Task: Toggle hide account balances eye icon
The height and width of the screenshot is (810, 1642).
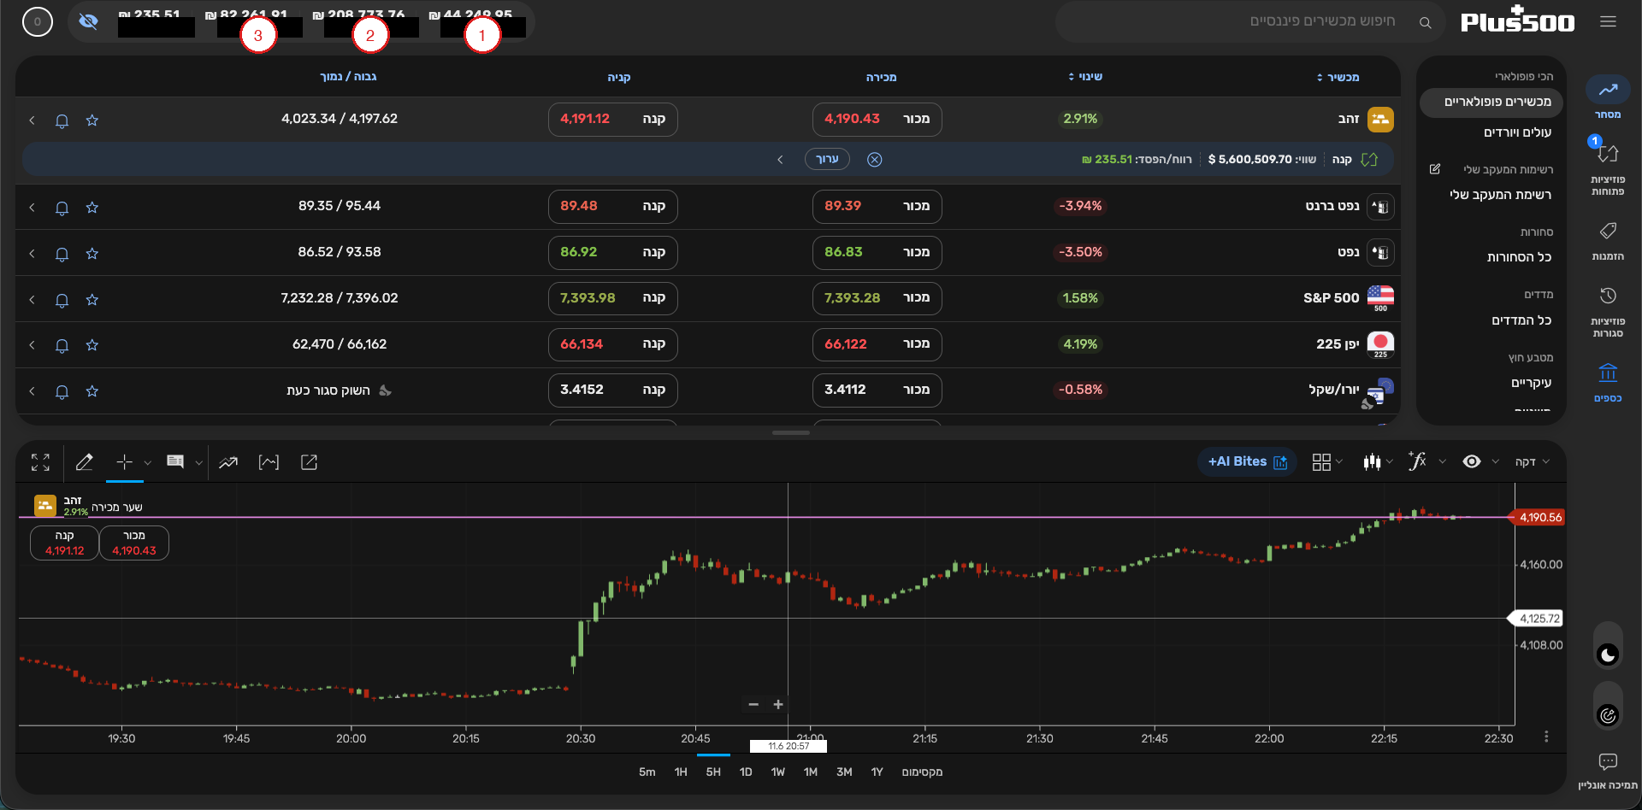Action: 88,21
